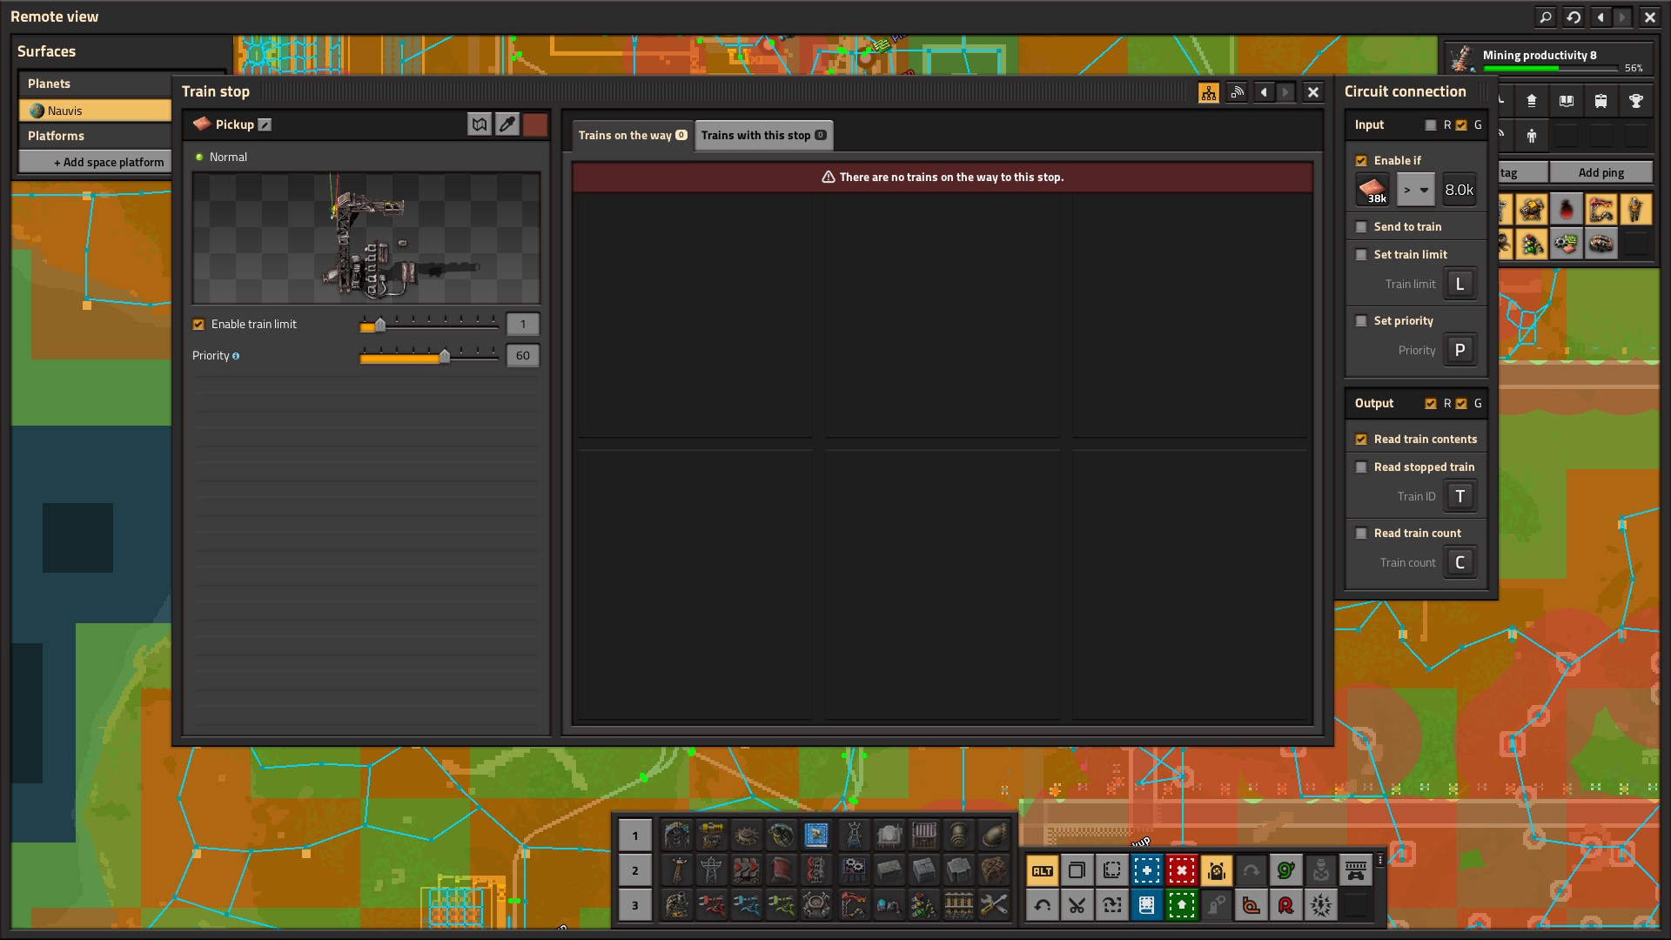Edit the 8.0k condition constant
This screenshot has height=940, width=1671.
pyautogui.click(x=1459, y=190)
